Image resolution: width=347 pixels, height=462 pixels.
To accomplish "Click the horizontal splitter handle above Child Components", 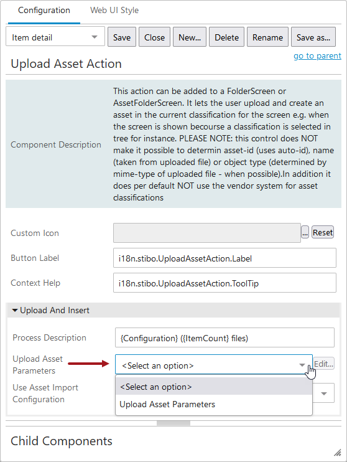I will [x=173, y=423].
